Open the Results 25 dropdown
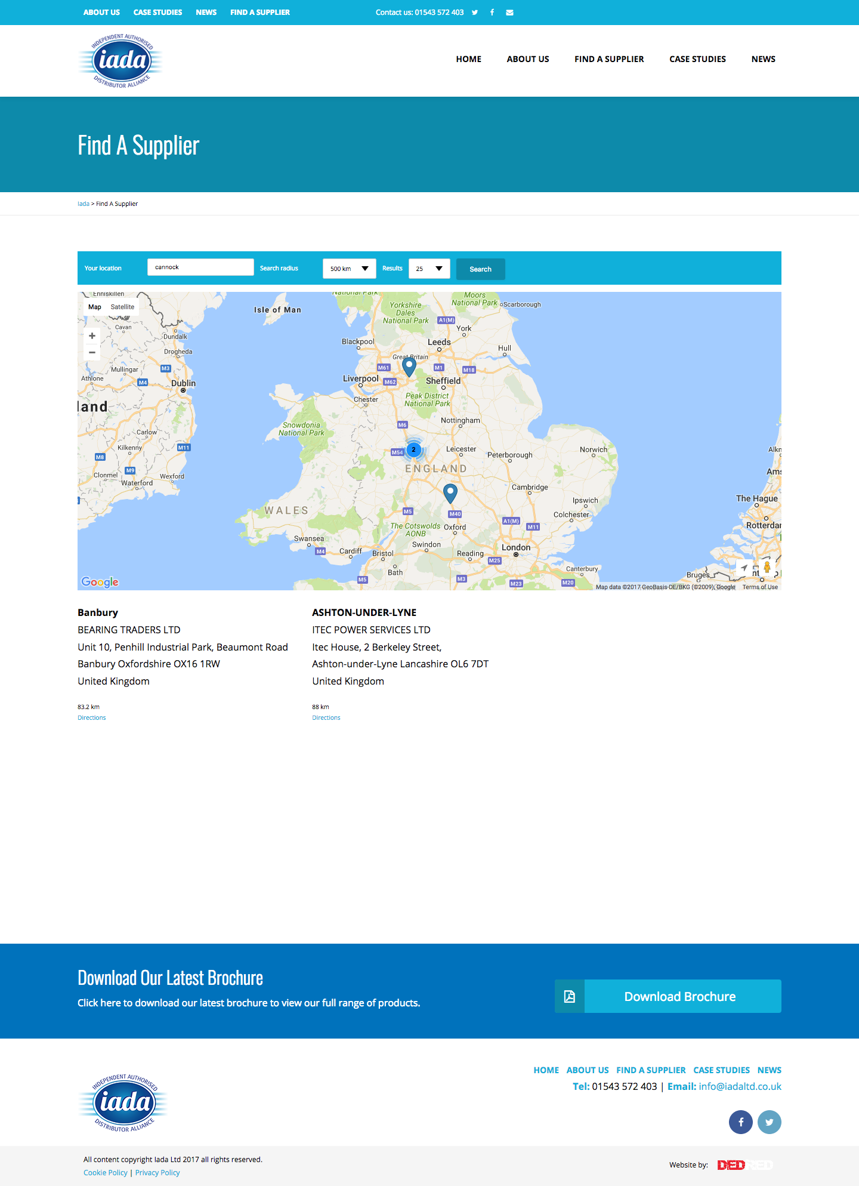The width and height of the screenshot is (859, 1186). pyautogui.click(x=429, y=269)
